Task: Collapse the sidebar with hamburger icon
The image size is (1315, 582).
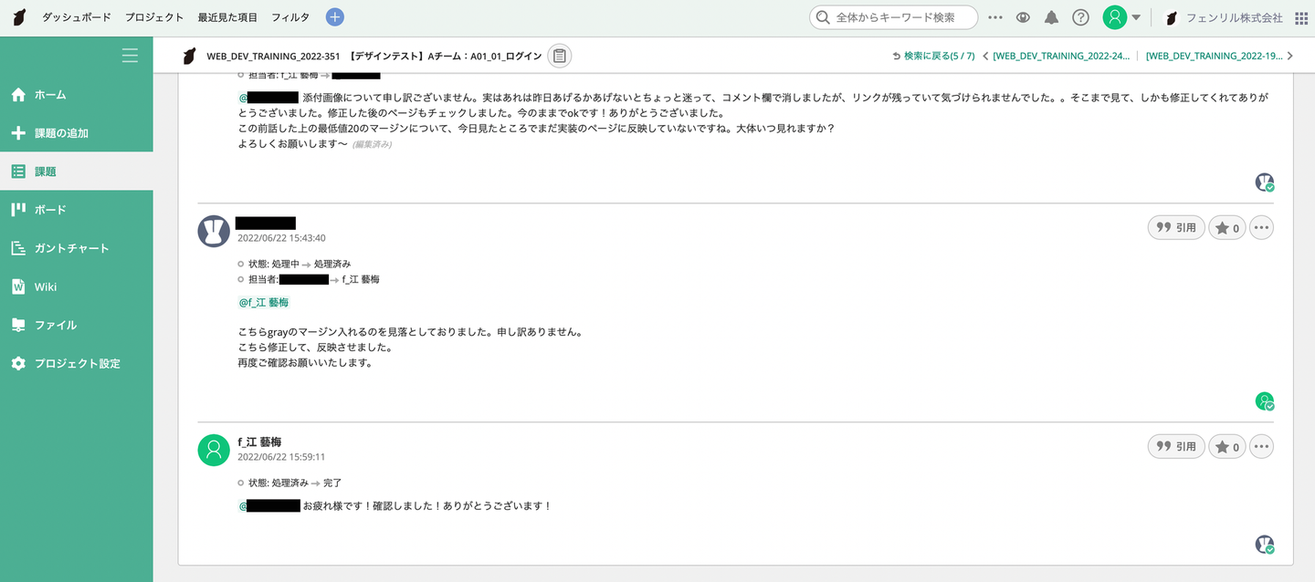Action: (x=130, y=56)
